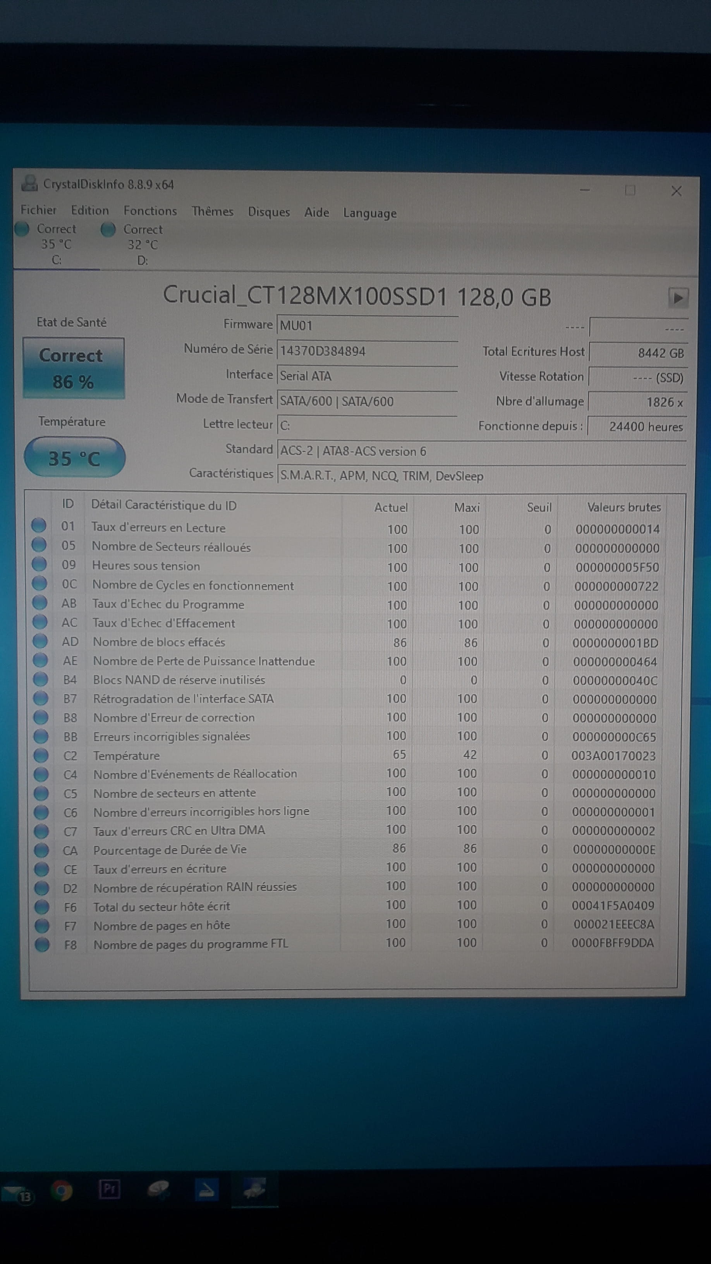Click status dot for Taux d'erreurs en Lecture
The height and width of the screenshot is (1264, 711).
(x=39, y=526)
